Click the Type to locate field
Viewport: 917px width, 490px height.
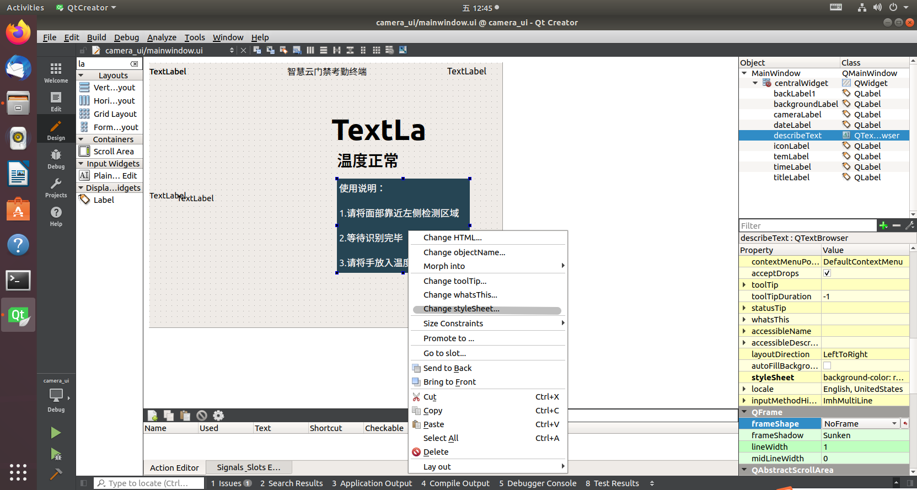[x=148, y=483]
